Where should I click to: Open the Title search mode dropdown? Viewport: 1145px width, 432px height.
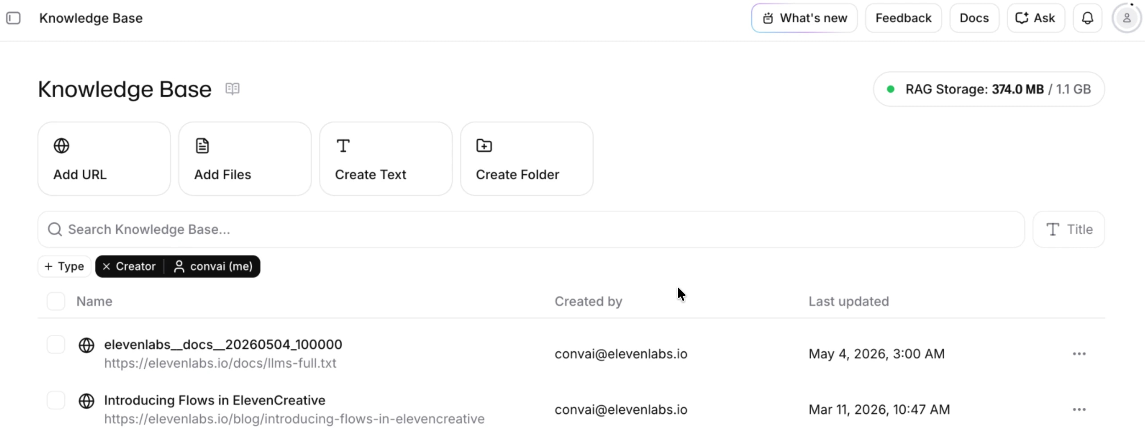coord(1068,229)
